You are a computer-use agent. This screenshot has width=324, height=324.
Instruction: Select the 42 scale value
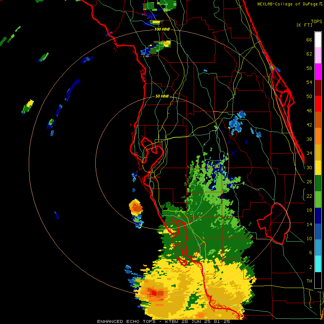tap(309, 125)
